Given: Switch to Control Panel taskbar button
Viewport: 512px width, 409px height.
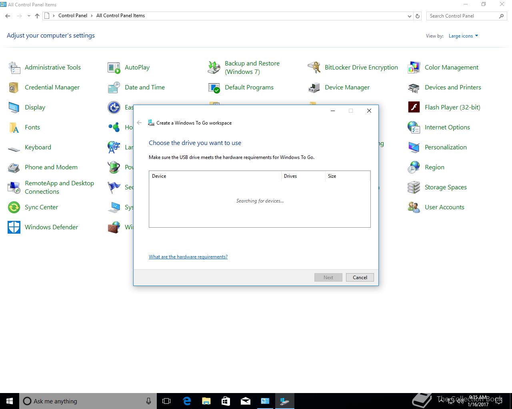Looking at the screenshot, I should pyautogui.click(x=265, y=401).
